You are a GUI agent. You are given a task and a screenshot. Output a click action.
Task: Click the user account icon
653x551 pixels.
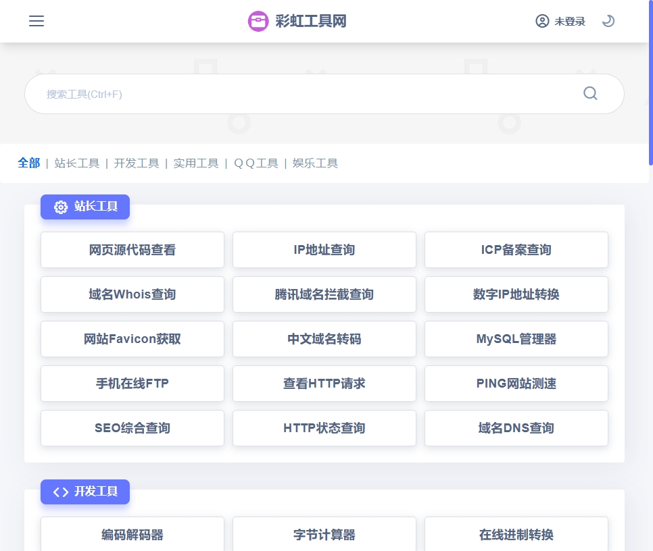tap(542, 21)
